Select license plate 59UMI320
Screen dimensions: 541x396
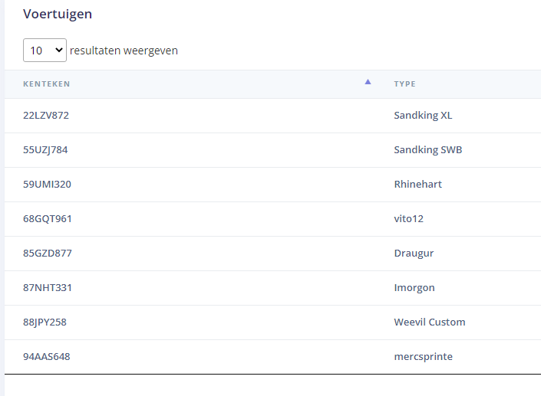tap(47, 185)
